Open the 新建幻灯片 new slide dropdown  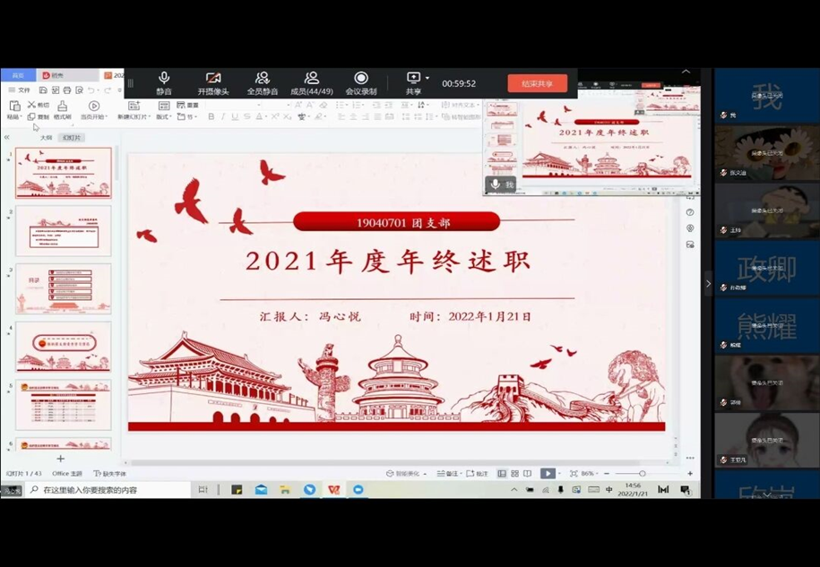coord(135,116)
